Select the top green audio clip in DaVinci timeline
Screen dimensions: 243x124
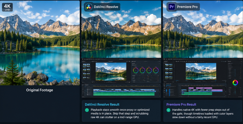pos(124,93)
